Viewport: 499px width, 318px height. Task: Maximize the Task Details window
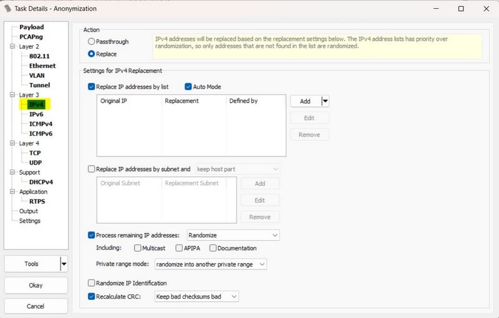[461, 9]
